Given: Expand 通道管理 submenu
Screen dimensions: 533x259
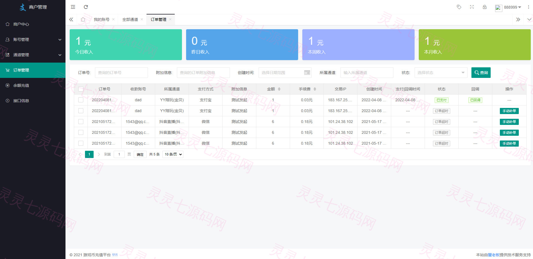Looking at the screenshot, I should point(33,55).
